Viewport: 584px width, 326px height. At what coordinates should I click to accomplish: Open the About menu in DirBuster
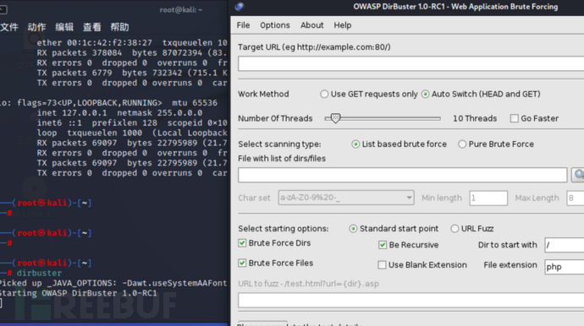click(x=311, y=25)
